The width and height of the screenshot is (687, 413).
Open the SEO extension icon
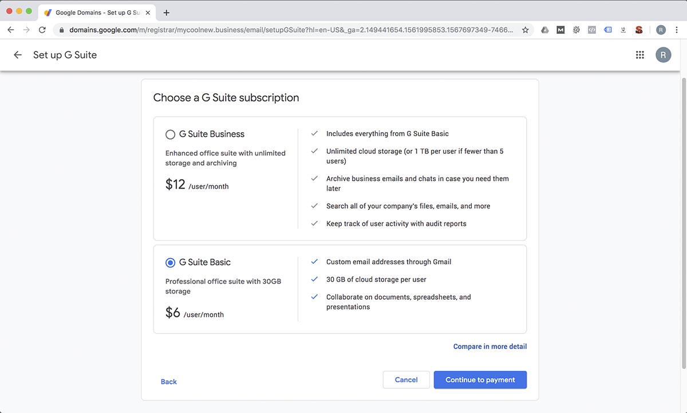(638, 29)
